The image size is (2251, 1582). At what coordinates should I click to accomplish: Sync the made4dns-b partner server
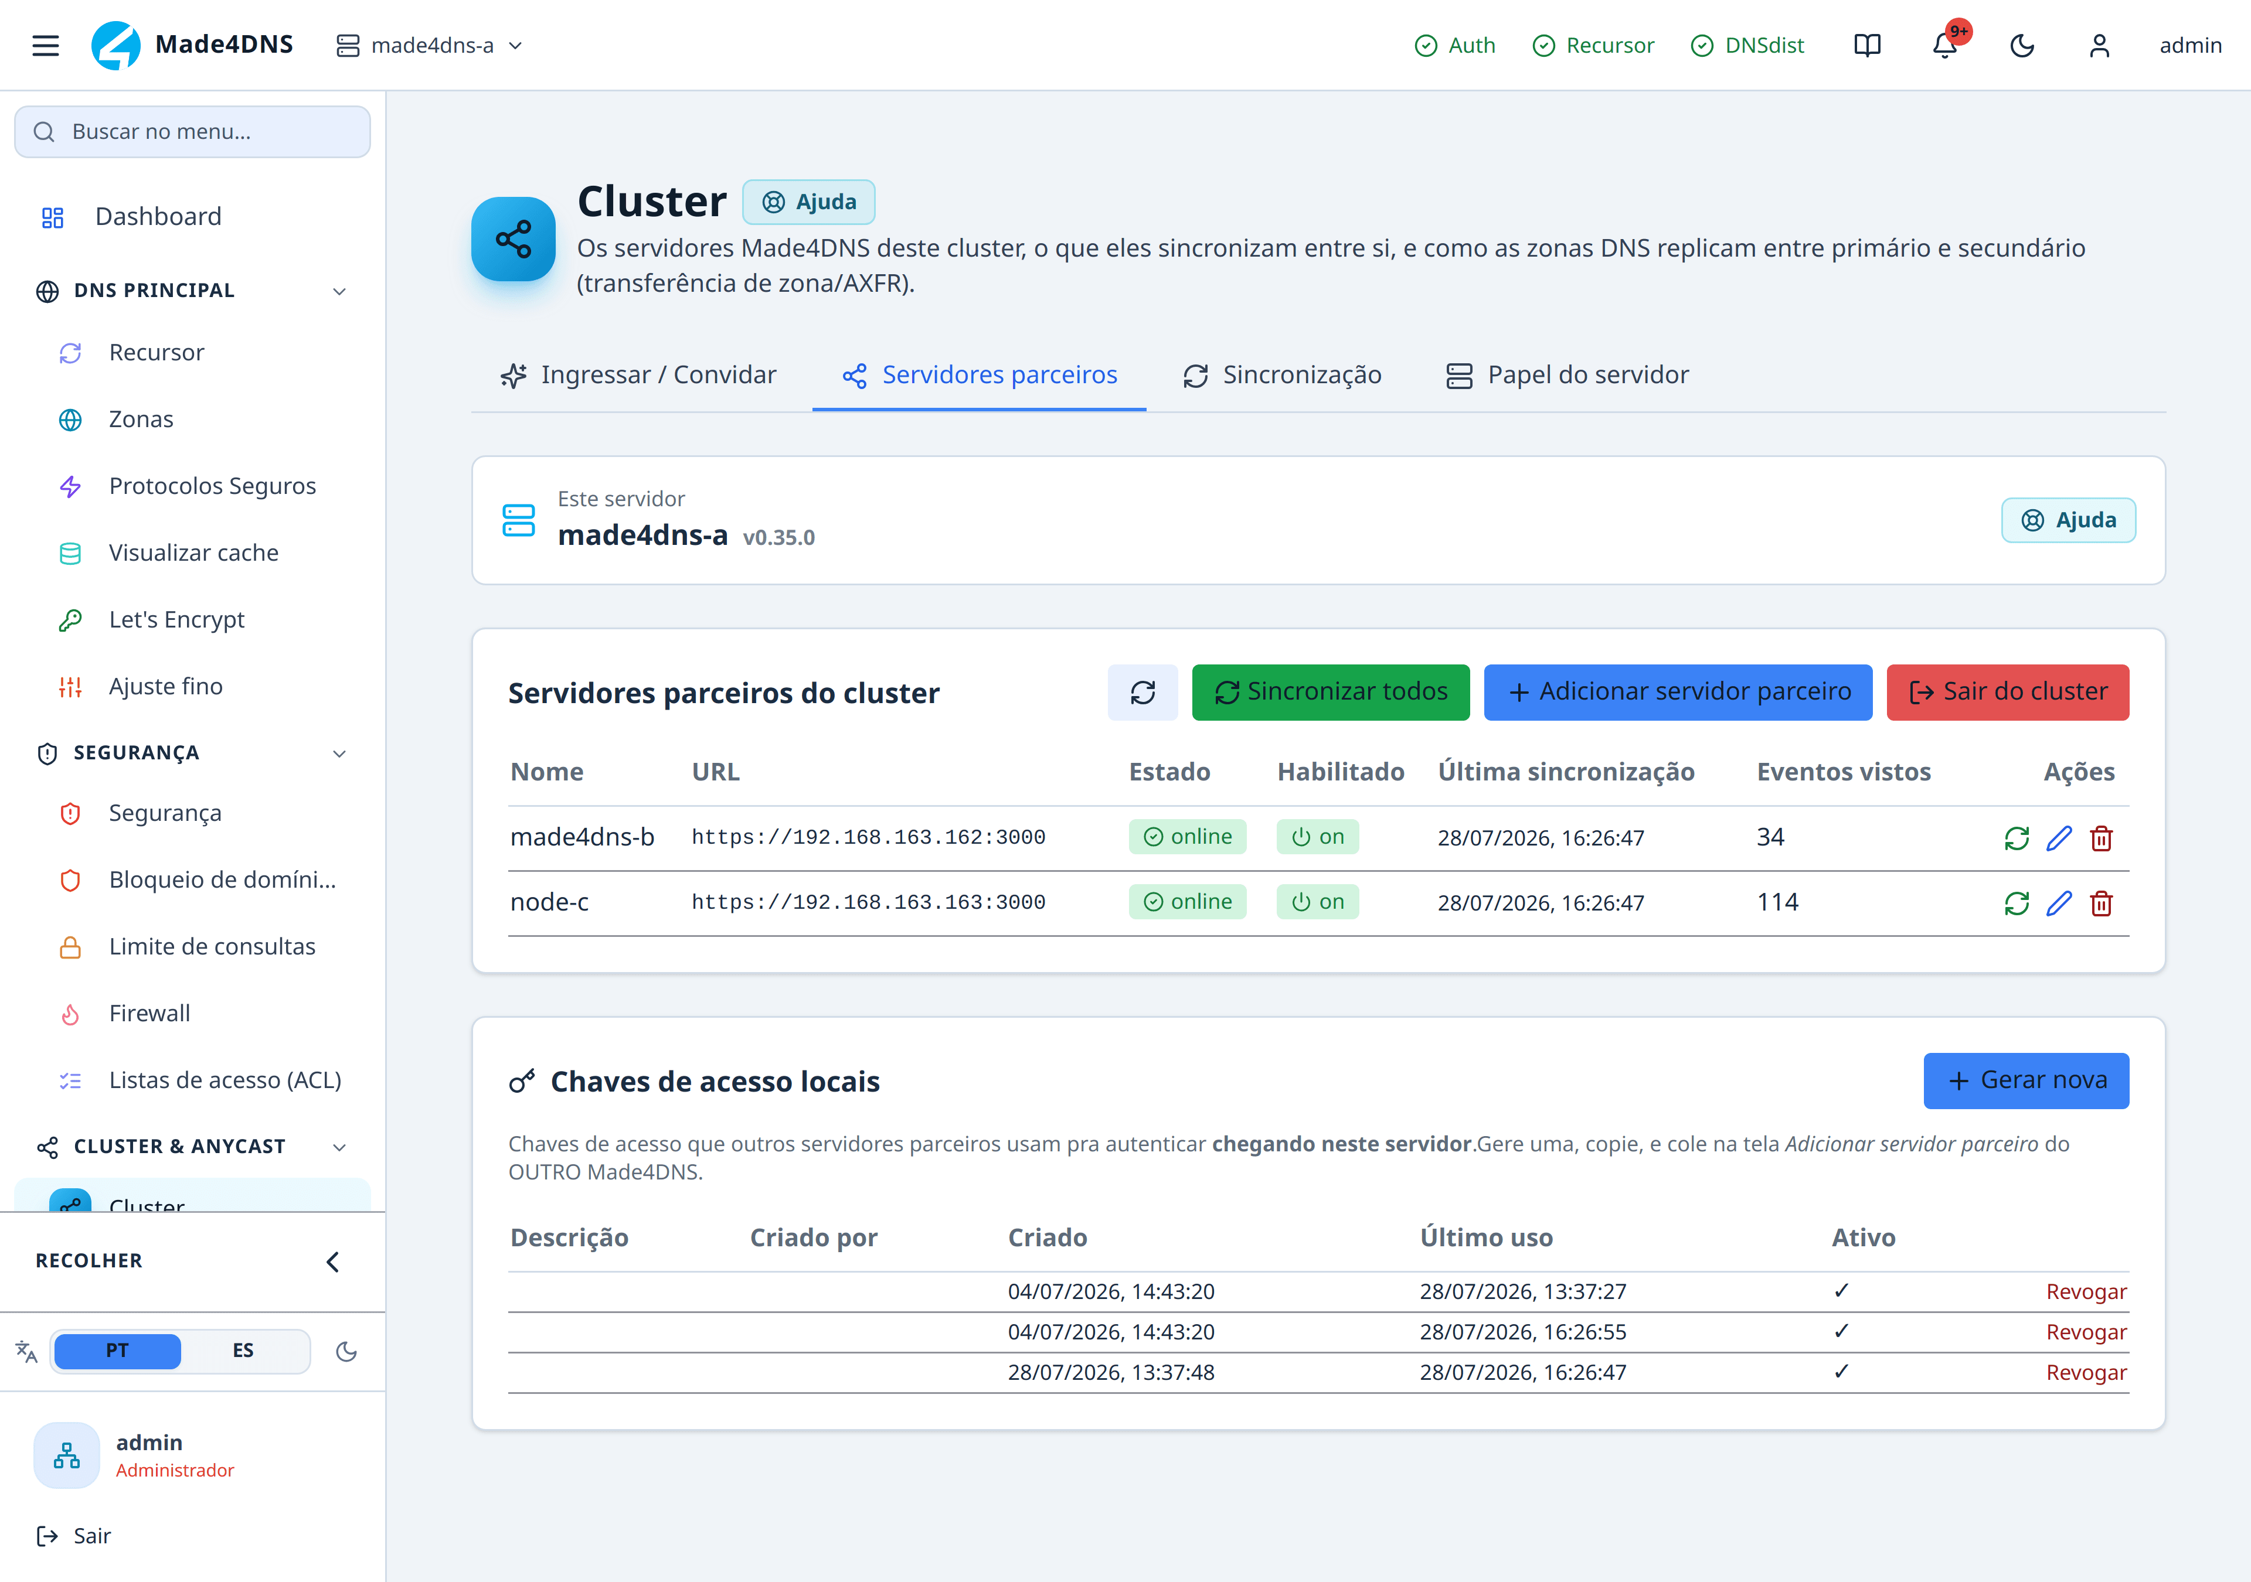pyautogui.click(x=2016, y=838)
